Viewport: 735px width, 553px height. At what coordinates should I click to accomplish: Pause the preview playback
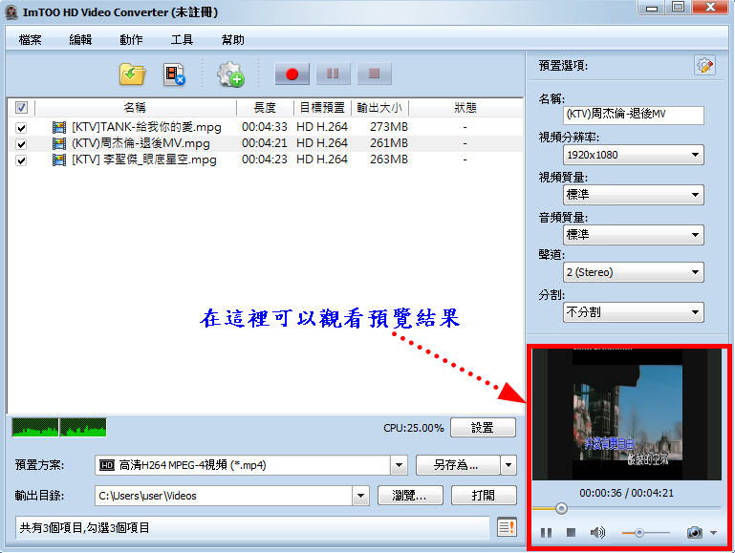pos(546,532)
